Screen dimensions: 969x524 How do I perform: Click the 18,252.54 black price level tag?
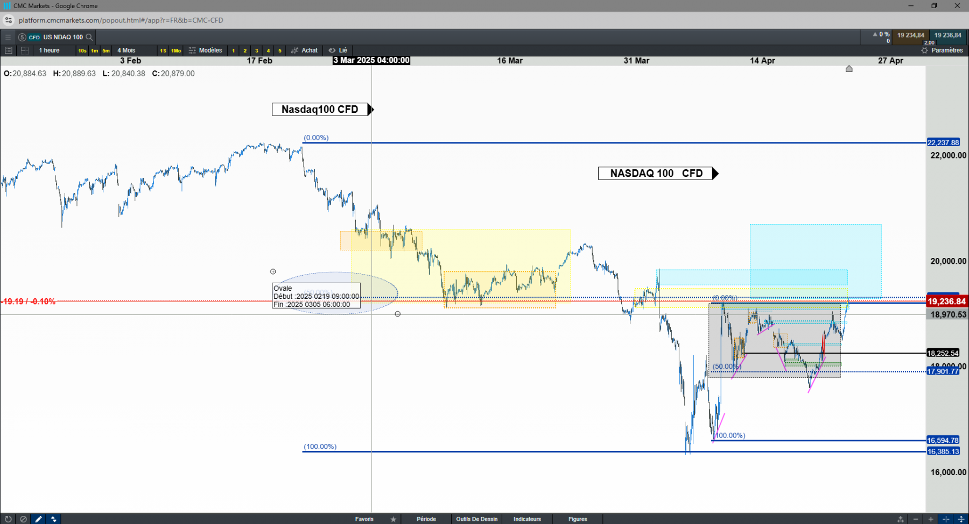943,353
